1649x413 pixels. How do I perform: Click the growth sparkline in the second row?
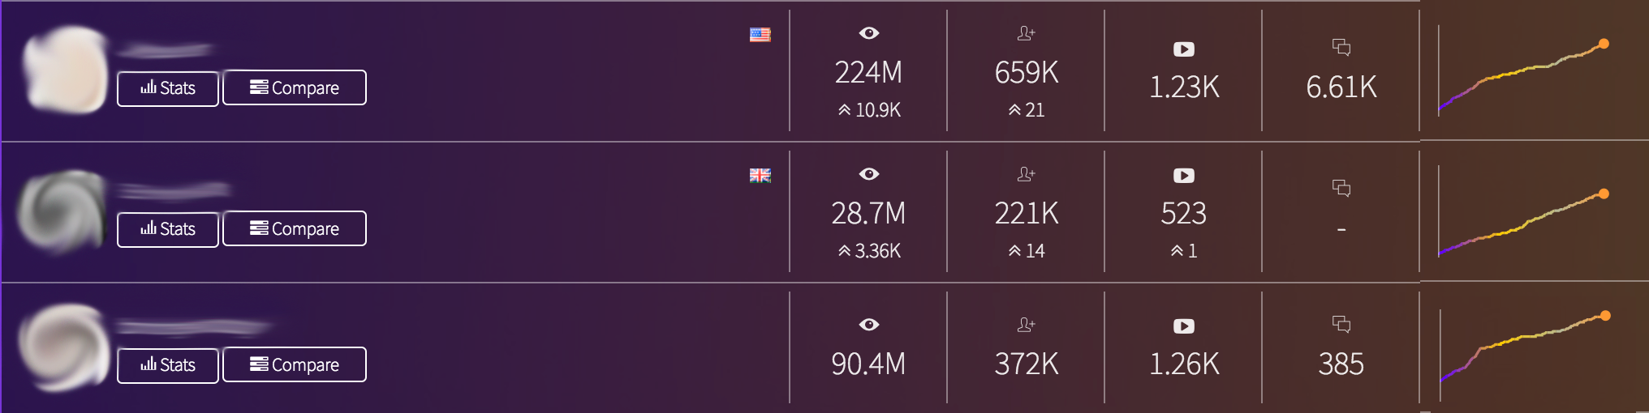[1522, 223]
